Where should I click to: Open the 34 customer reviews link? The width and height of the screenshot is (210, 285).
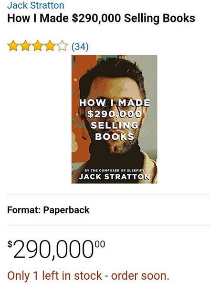(80, 46)
